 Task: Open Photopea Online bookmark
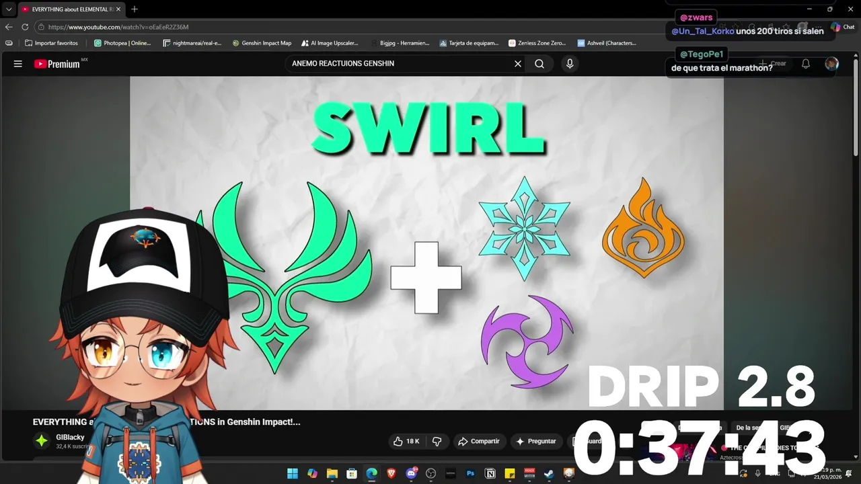pyautogui.click(x=122, y=43)
